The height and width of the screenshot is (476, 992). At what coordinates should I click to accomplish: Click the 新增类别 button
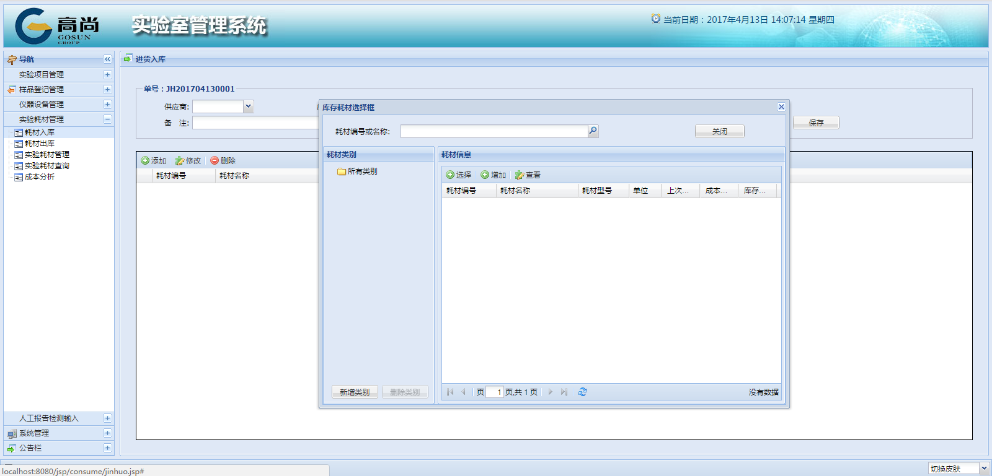click(x=355, y=392)
